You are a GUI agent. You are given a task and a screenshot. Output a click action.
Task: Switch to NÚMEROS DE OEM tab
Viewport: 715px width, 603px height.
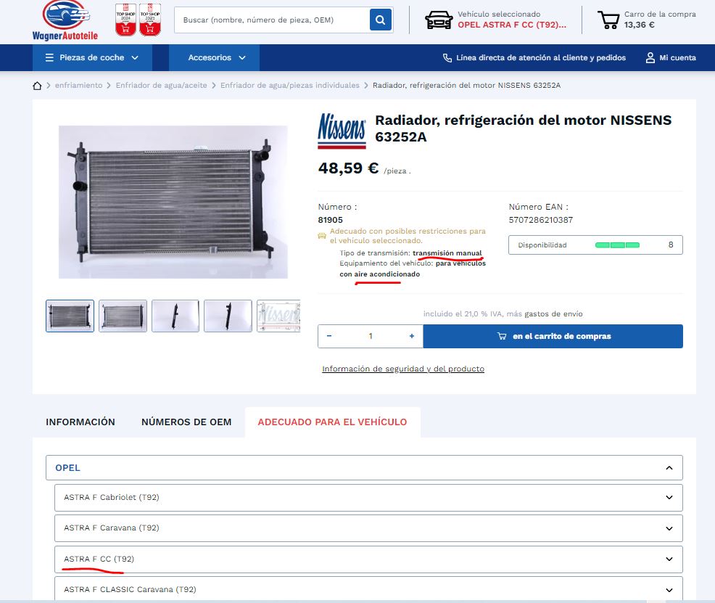coord(186,422)
